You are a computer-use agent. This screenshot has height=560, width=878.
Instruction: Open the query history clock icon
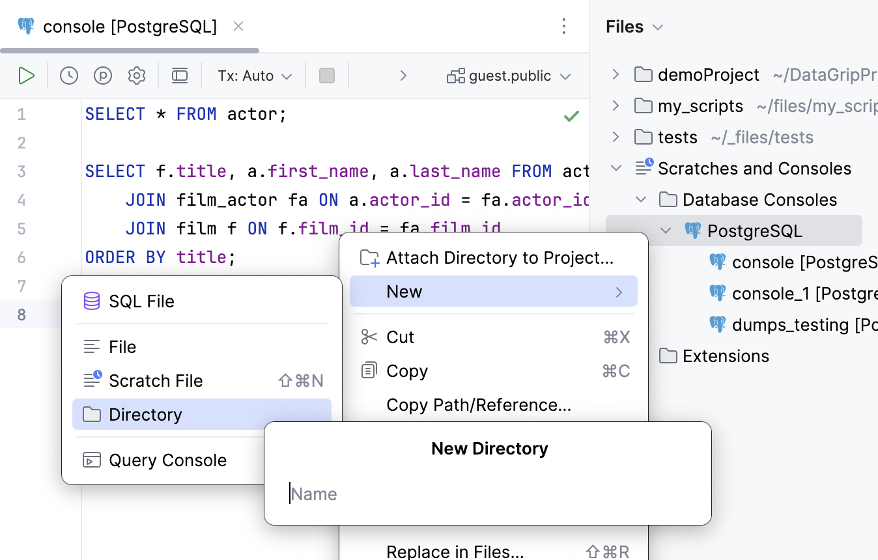[68, 75]
